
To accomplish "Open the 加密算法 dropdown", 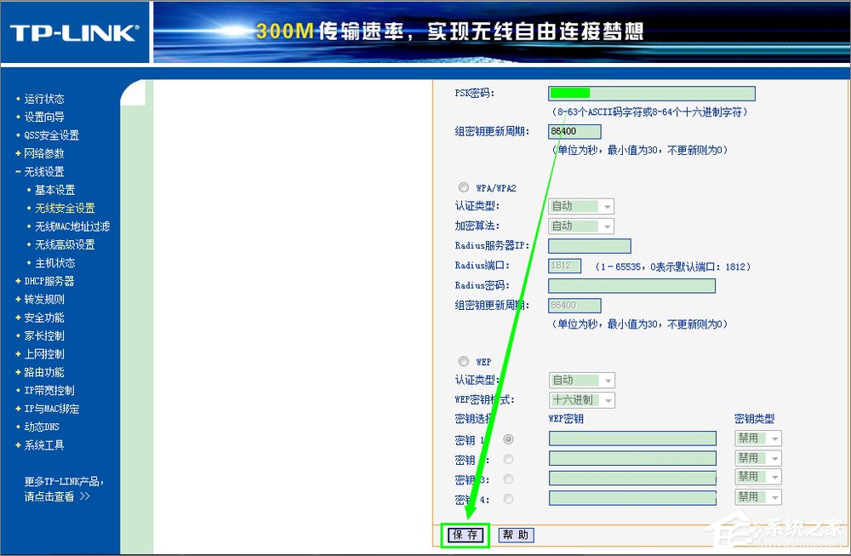I will point(580,226).
